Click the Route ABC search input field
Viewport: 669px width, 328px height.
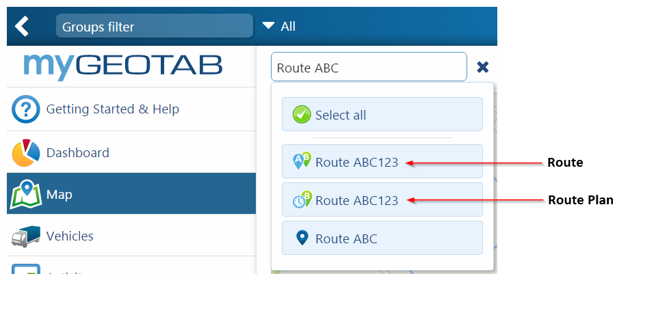coord(368,68)
